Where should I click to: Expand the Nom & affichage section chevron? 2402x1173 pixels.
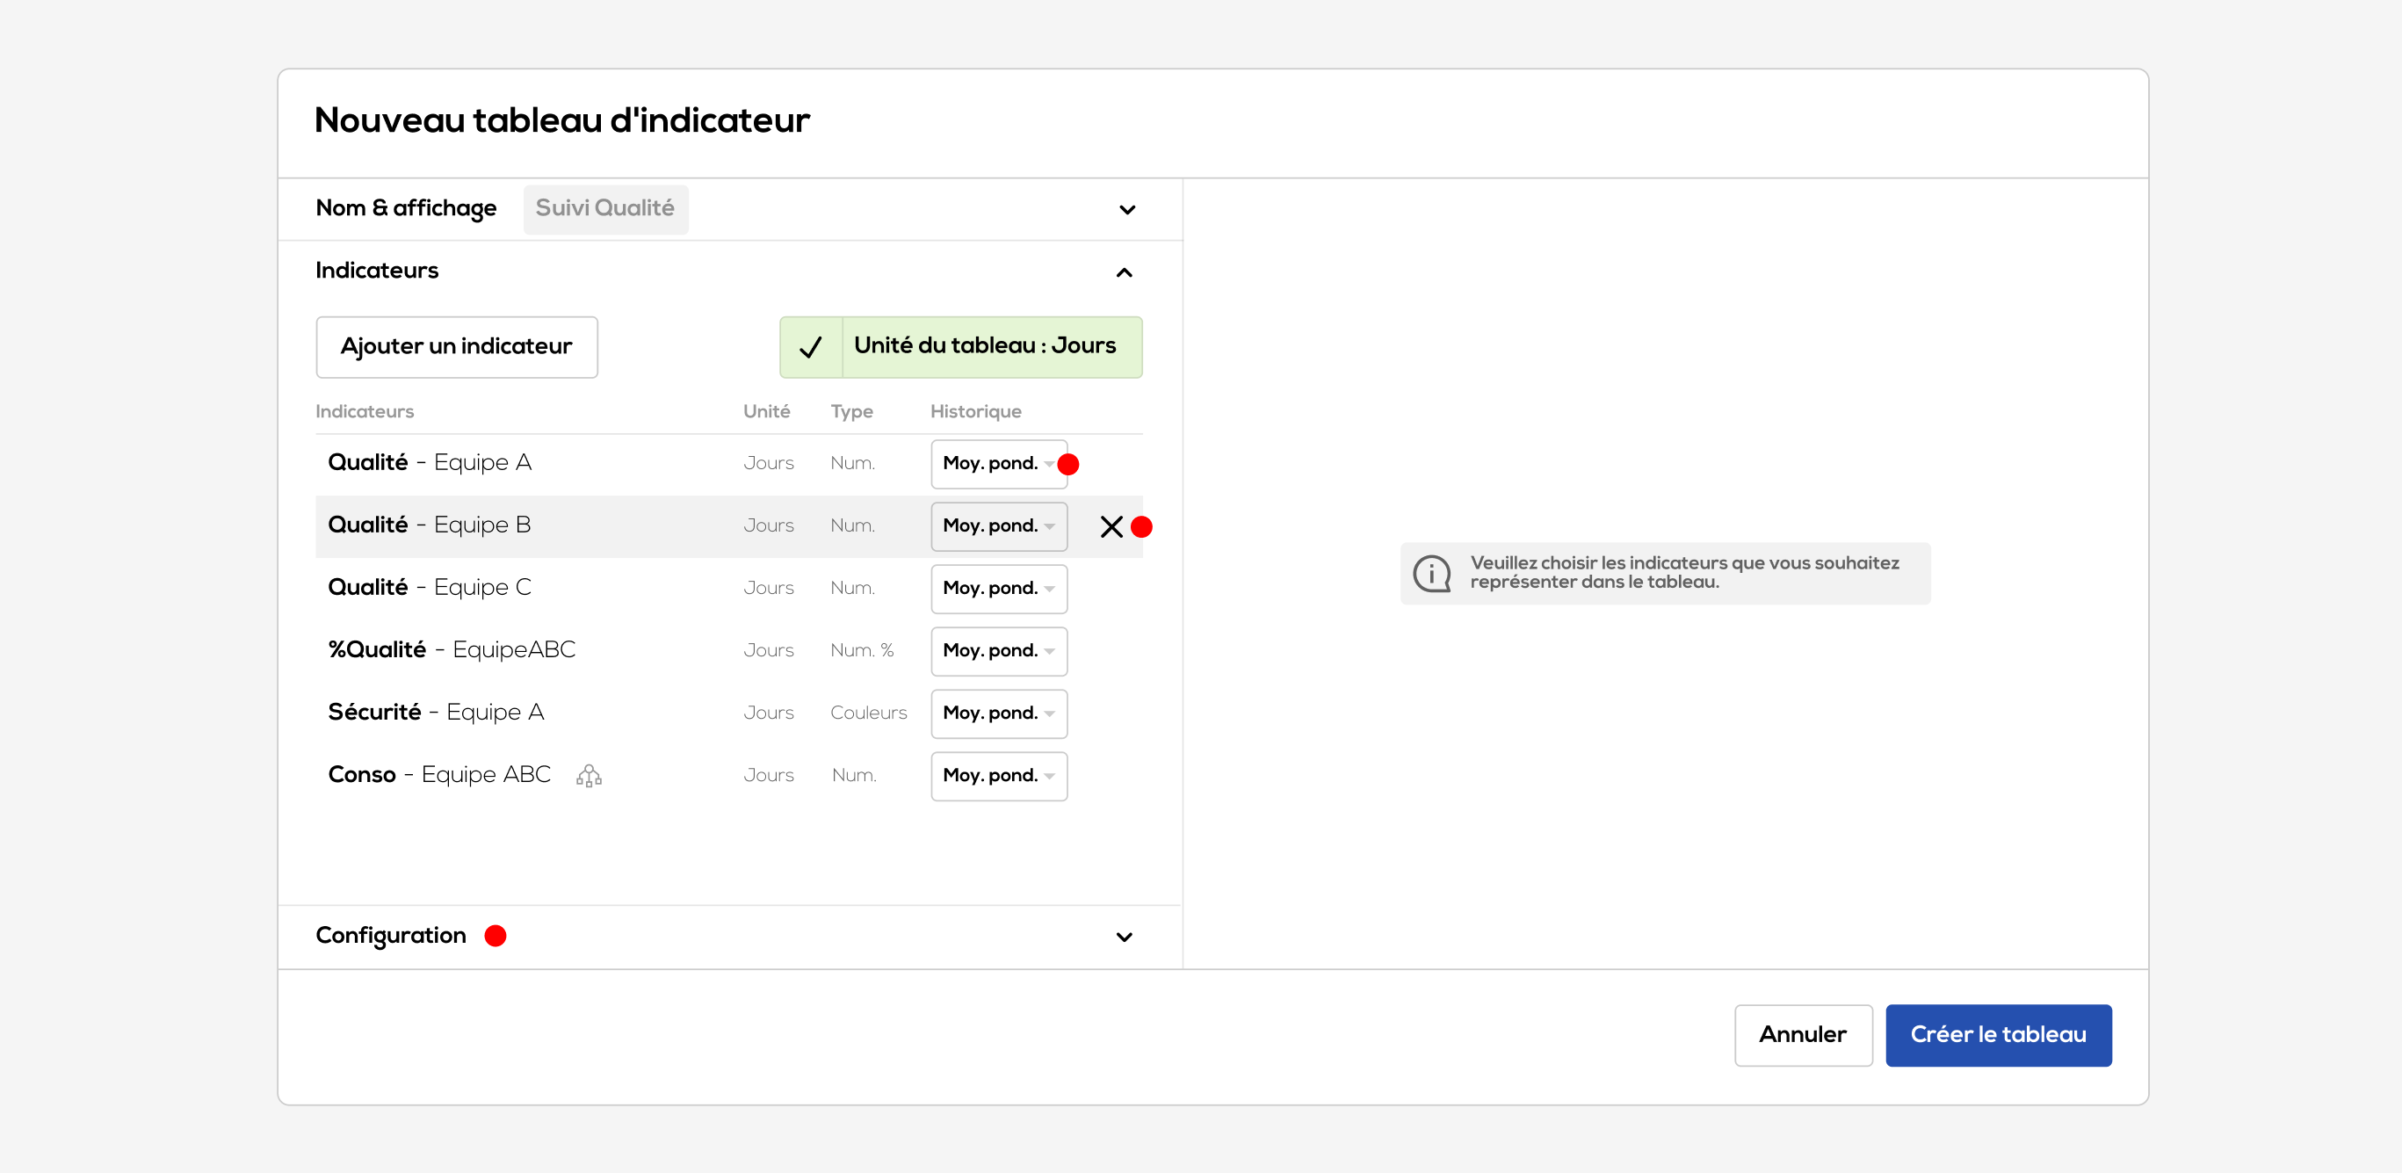pos(1126,210)
